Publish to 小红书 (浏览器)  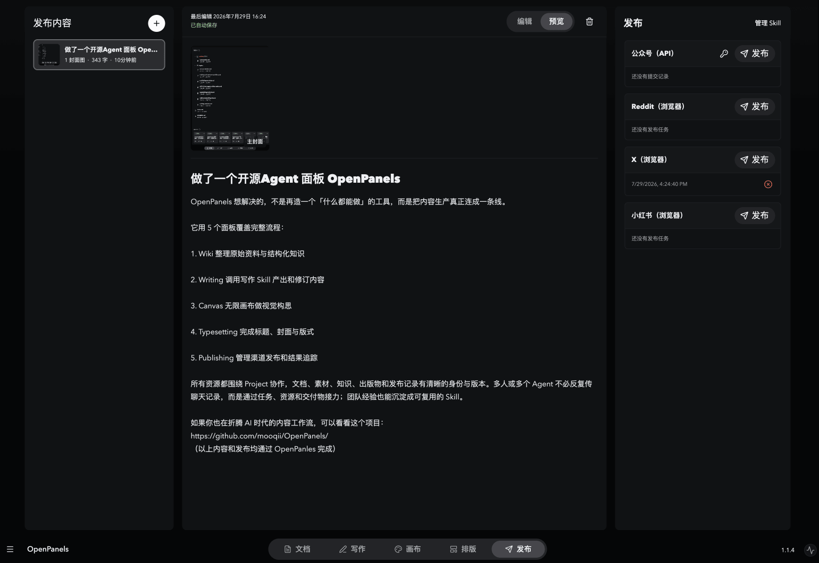(x=755, y=216)
